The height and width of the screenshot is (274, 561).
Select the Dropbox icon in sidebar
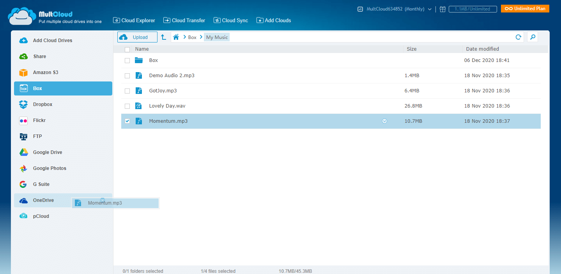tap(23, 104)
